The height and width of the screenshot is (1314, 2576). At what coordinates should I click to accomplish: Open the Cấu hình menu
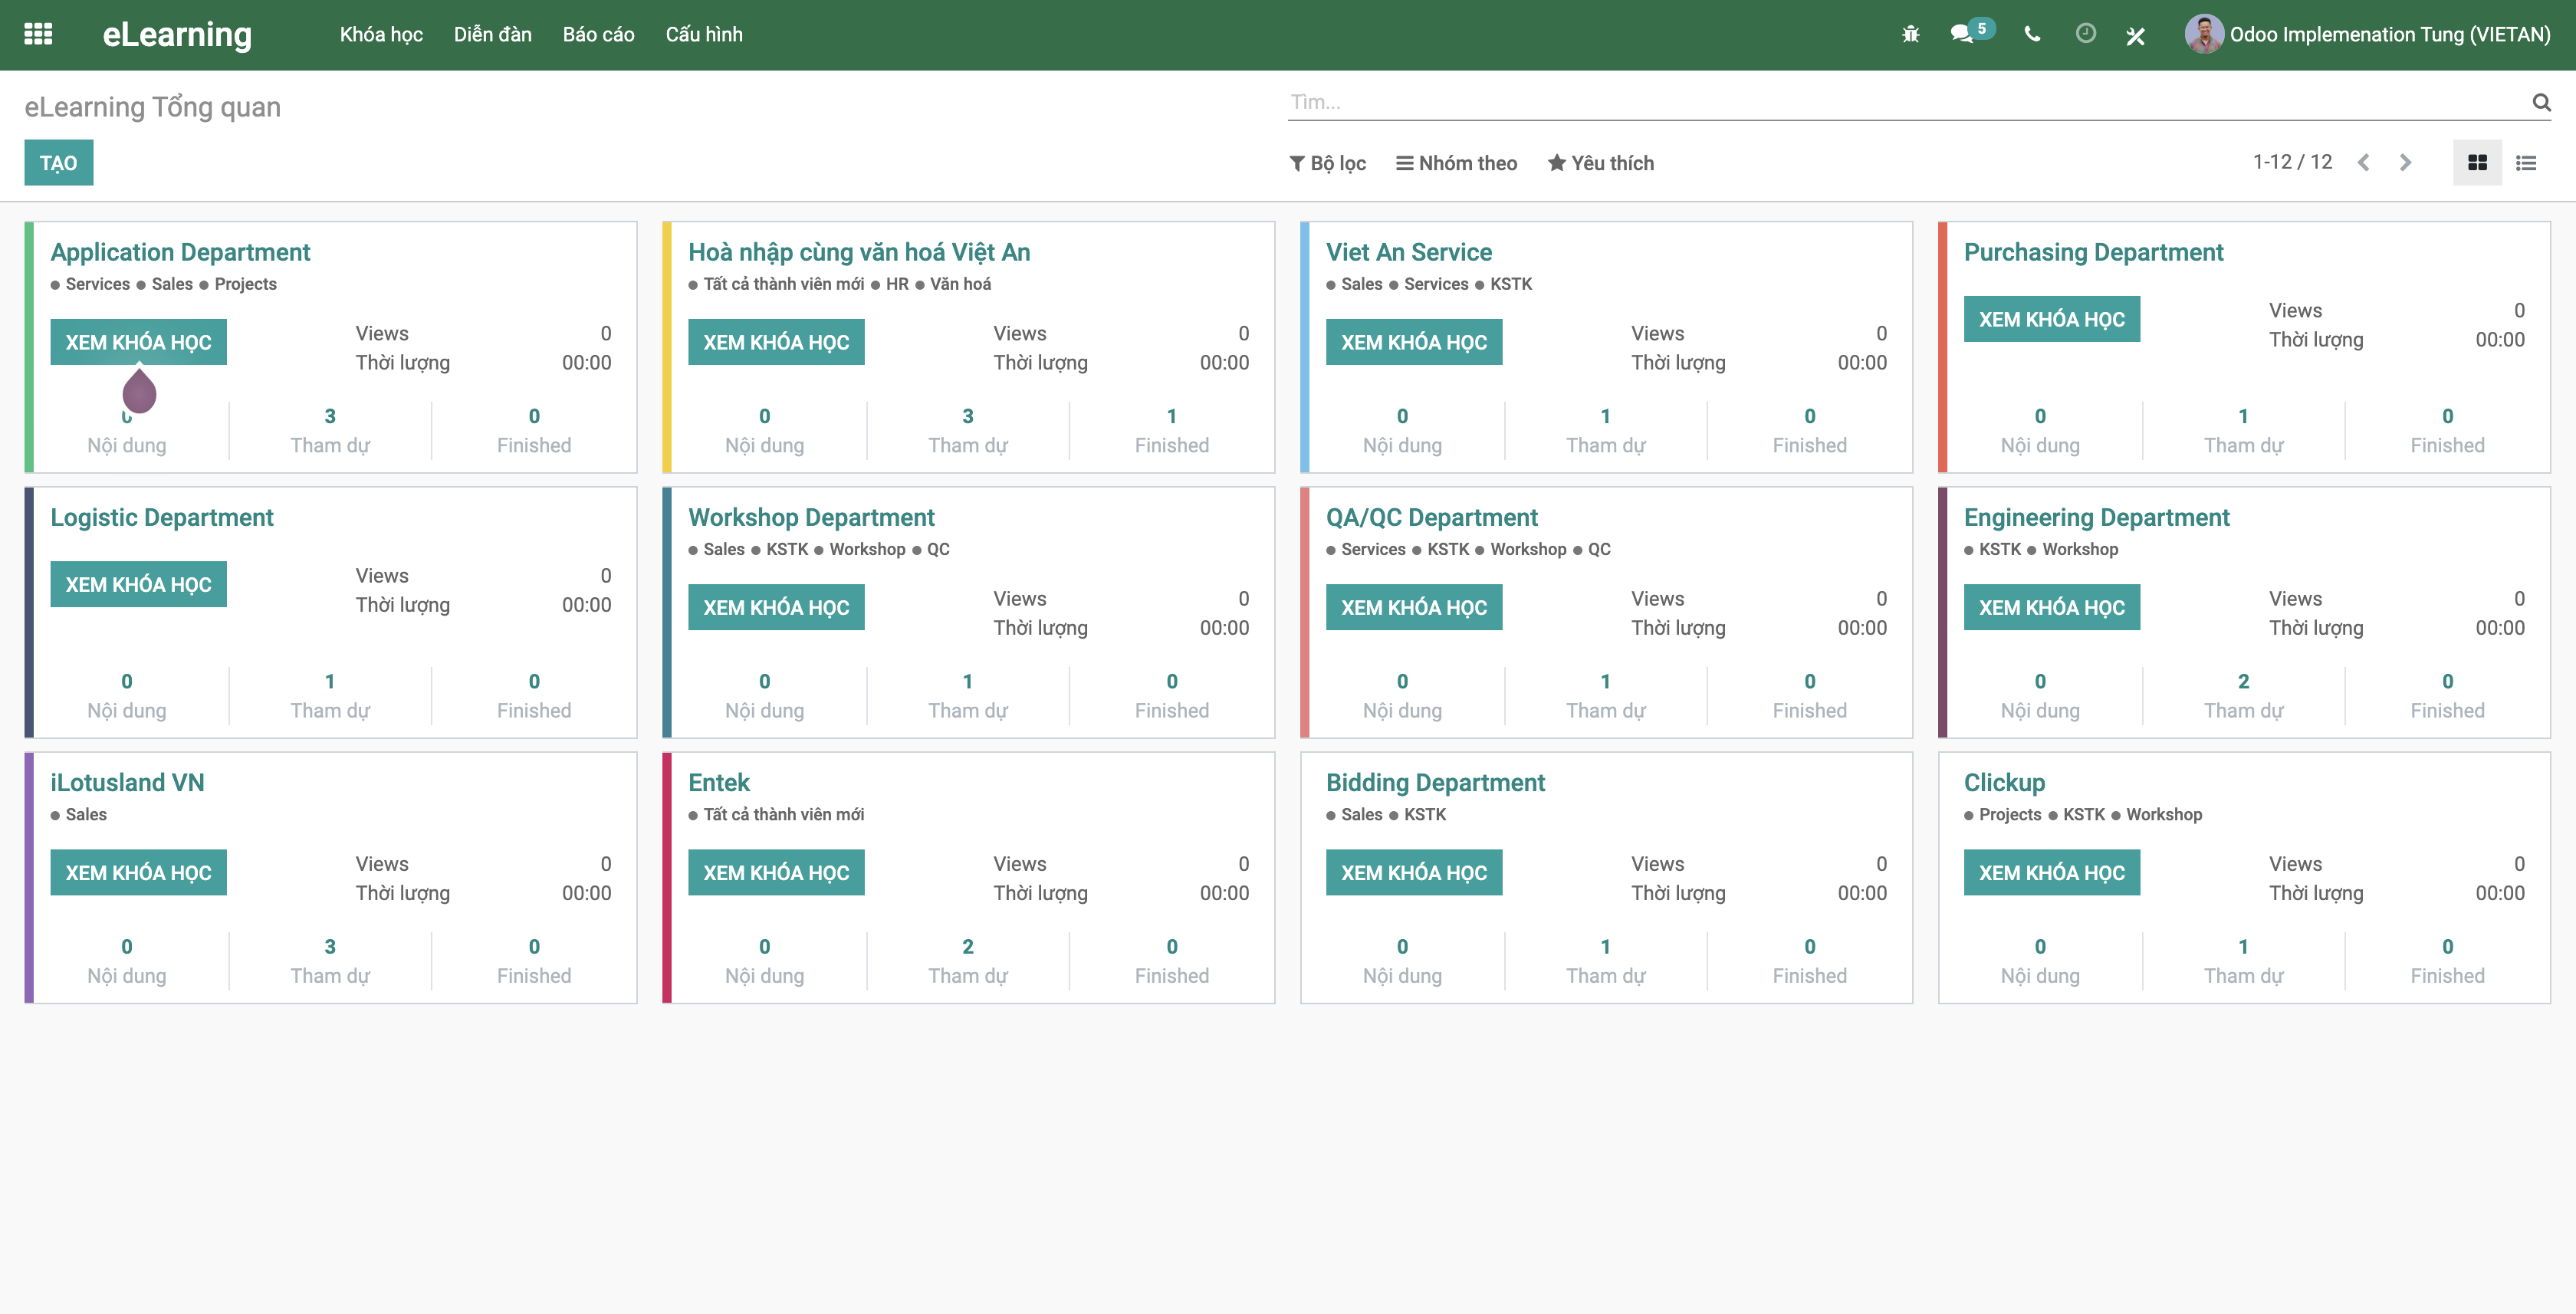(x=704, y=34)
